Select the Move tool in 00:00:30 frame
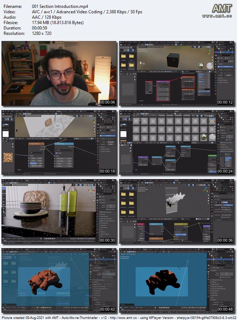 click(4, 195)
